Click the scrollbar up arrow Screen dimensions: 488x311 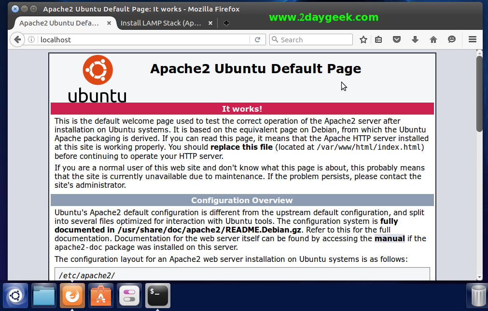coord(479,53)
